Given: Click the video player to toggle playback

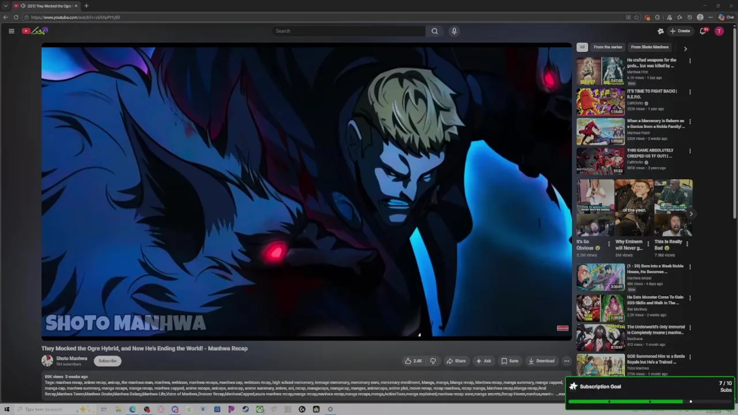Looking at the screenshot, I should 306,192.
